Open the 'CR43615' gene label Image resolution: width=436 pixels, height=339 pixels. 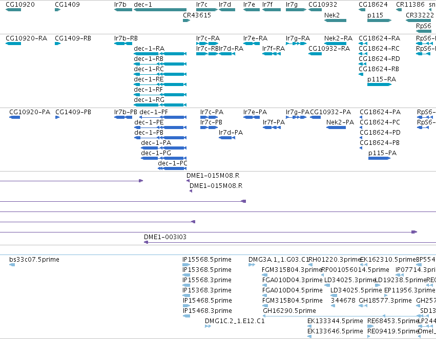(197, 15)
